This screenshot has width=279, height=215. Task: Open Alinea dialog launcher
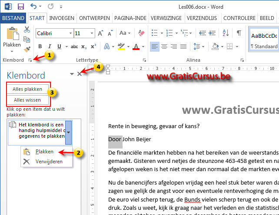(x=242, y=60)
